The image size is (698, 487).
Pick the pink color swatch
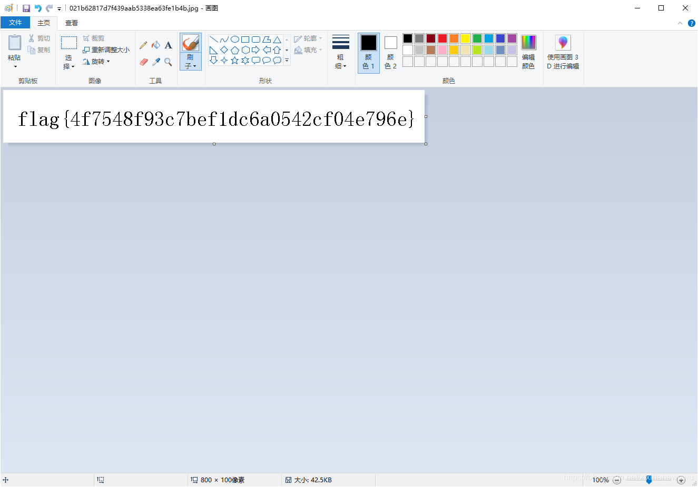click(x=443, y=50)
